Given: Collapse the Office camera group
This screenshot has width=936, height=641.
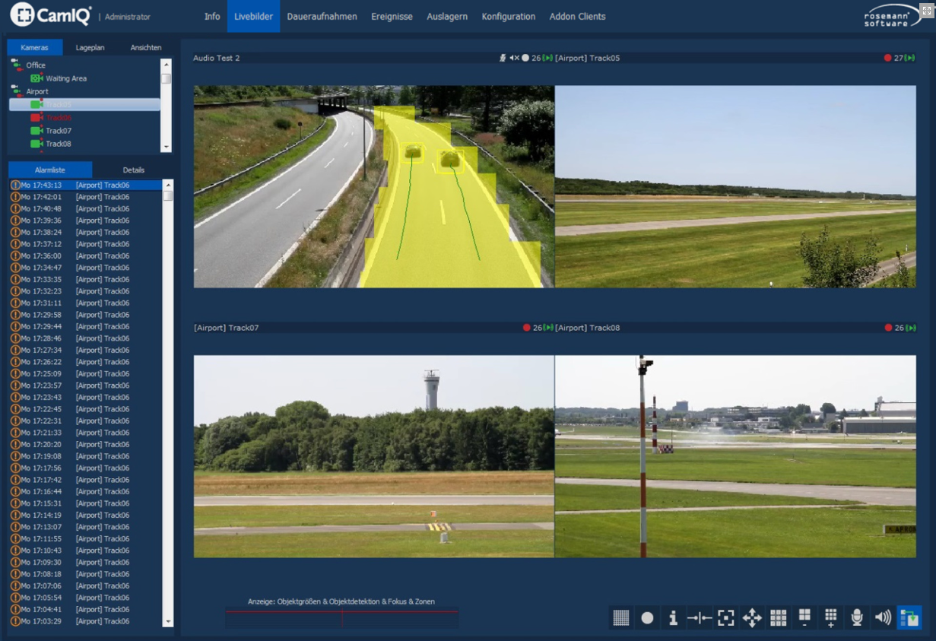Looking at the screenshot, I should (x=15, y=65).
